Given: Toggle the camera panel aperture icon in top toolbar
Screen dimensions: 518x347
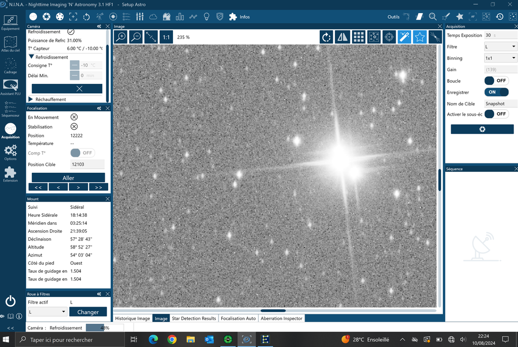Looking at the screenshot, I should [x=47, y=17].
